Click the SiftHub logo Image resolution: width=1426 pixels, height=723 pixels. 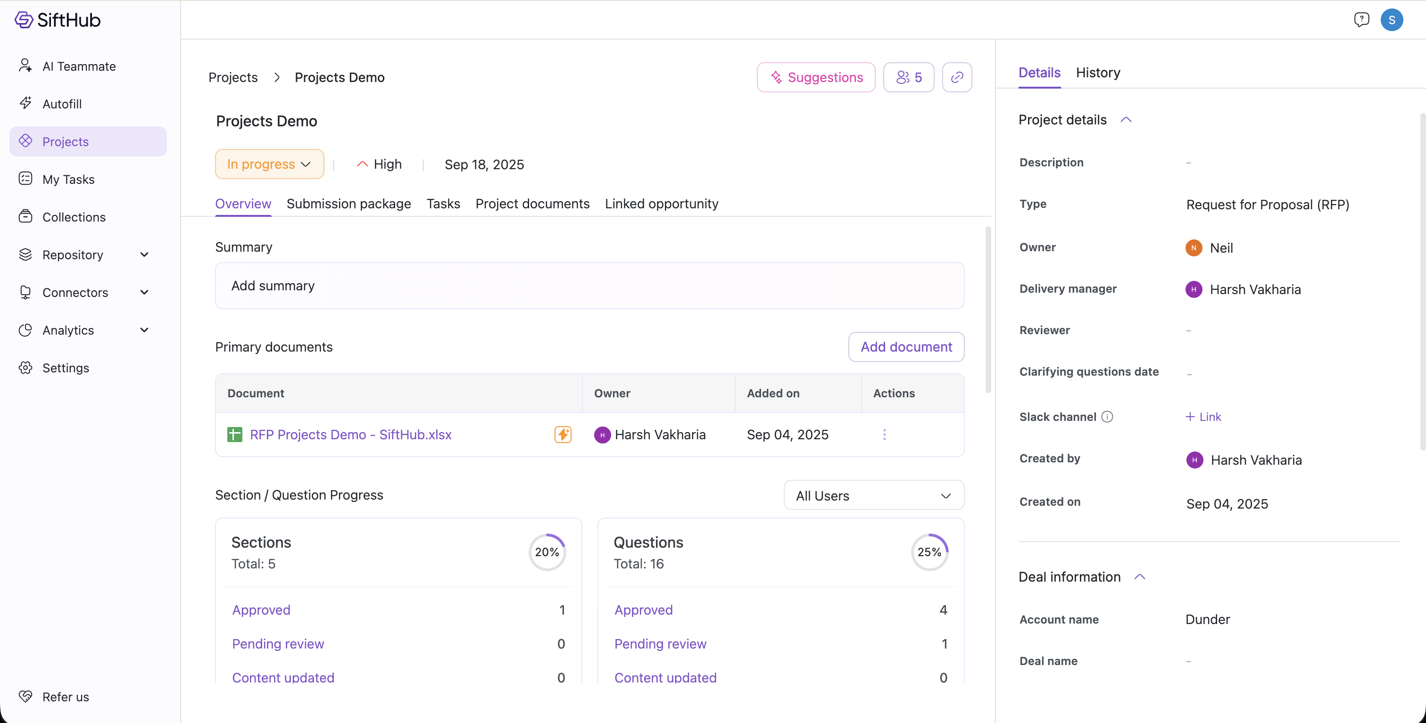point(58,20)
